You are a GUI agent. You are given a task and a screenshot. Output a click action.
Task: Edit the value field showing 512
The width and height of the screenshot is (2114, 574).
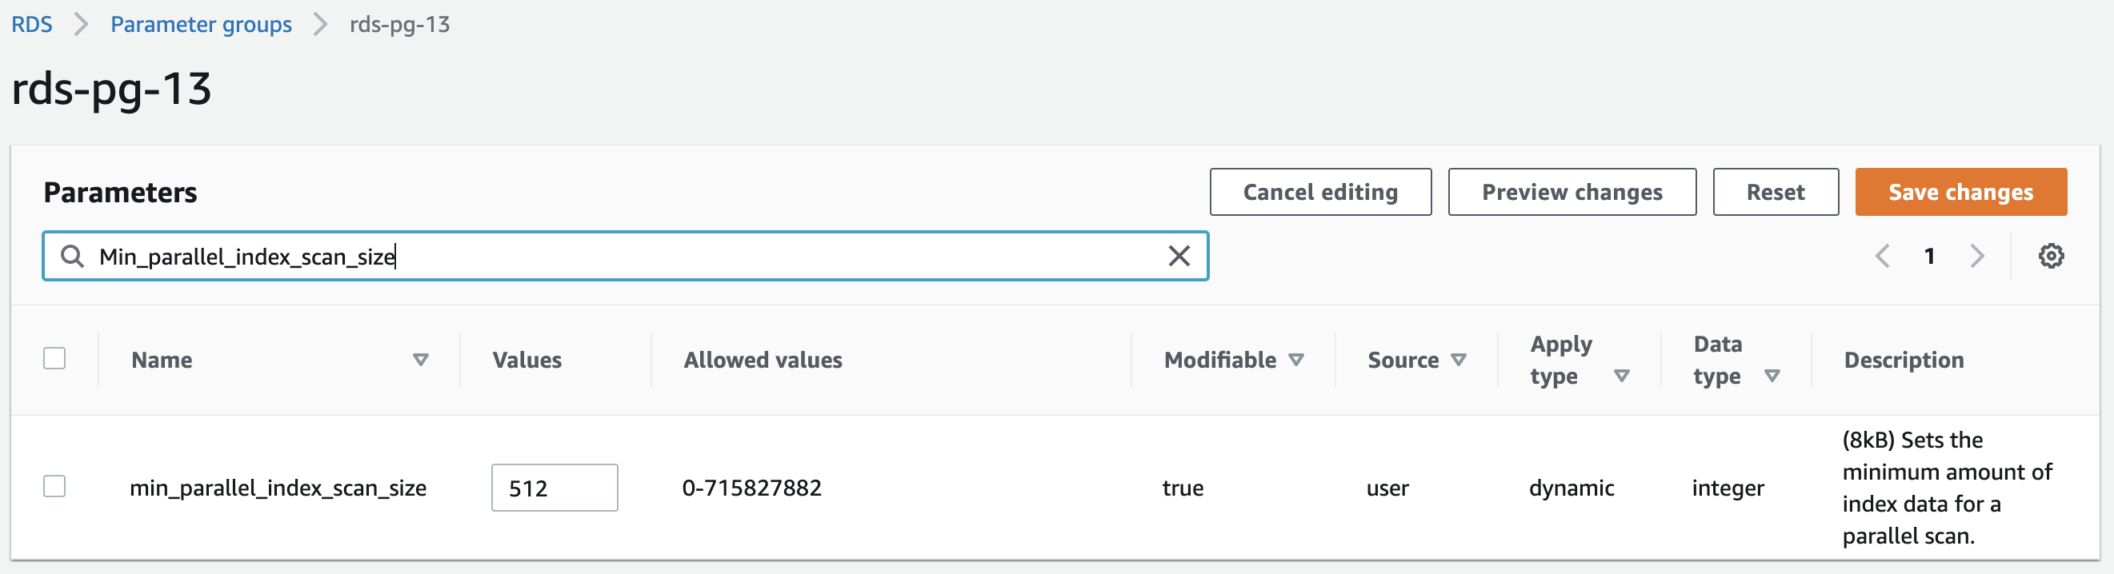point(554,488)
